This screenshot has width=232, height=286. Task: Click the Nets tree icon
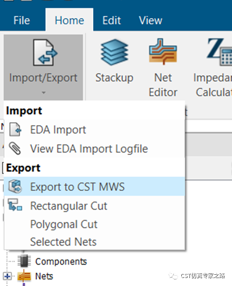(x=24, y=276)
